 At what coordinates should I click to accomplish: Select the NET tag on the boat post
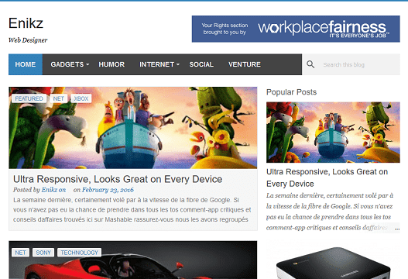coord(58,98)
